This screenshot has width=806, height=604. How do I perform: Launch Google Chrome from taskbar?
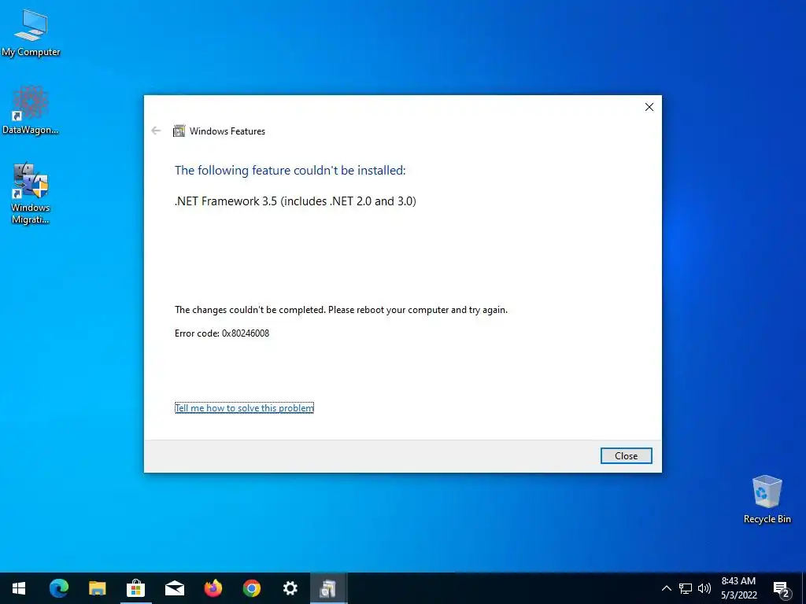[251, 588]
